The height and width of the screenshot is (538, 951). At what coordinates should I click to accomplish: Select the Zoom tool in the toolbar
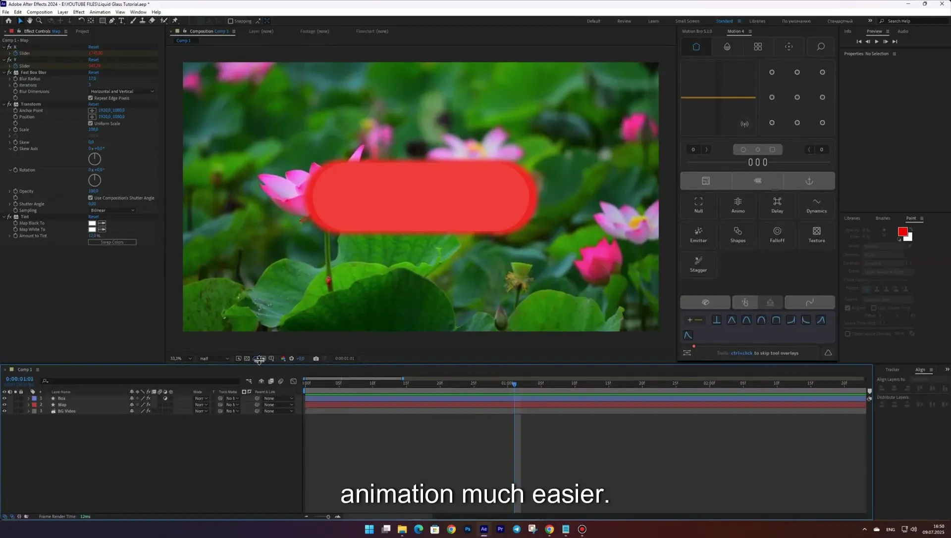point(39,21)
